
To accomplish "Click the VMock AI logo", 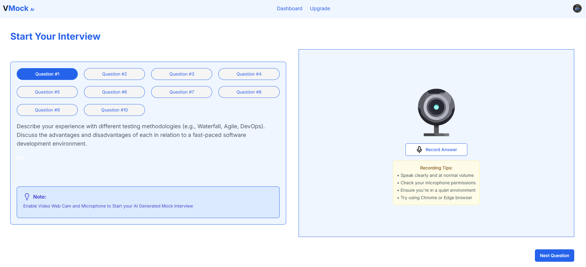I will click(x=19, y=8).
